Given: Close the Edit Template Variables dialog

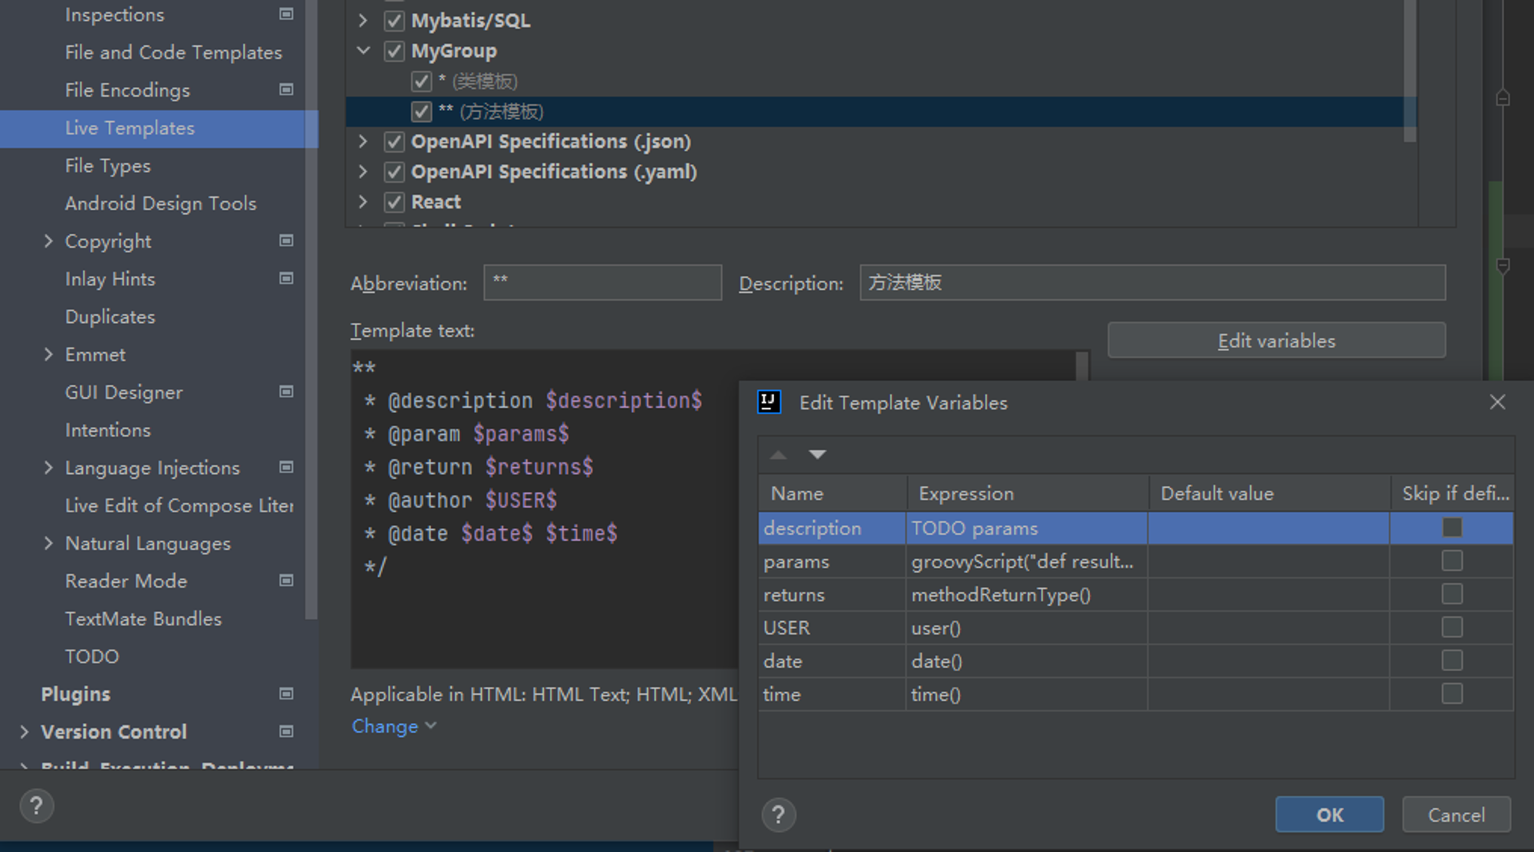Looking at the screenshot, I should click(x=1497, y=402).
